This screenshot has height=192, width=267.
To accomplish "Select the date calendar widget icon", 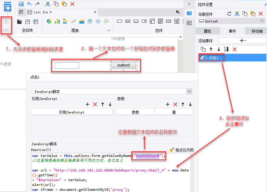I will point(160,21).
